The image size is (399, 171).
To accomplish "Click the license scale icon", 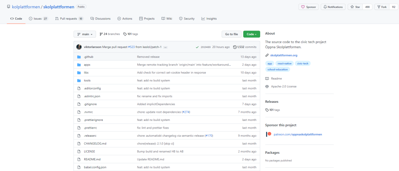I will (x=267, y=86).
